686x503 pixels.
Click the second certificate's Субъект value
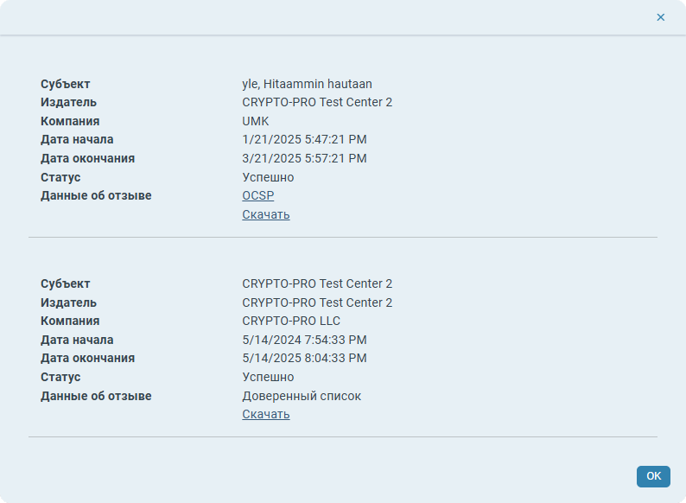[x=317, y=283]
